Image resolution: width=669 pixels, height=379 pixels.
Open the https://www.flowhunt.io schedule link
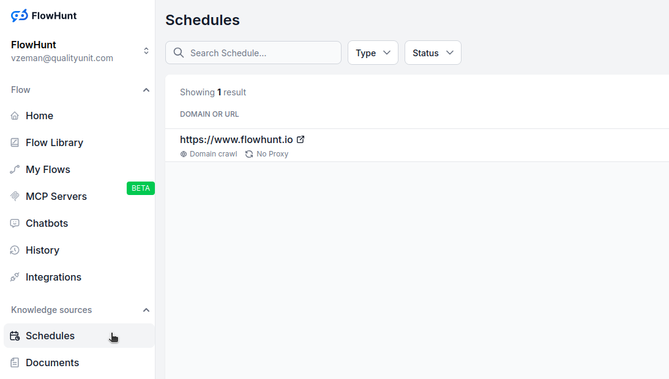pyautogui.click(x=236, y=139)
